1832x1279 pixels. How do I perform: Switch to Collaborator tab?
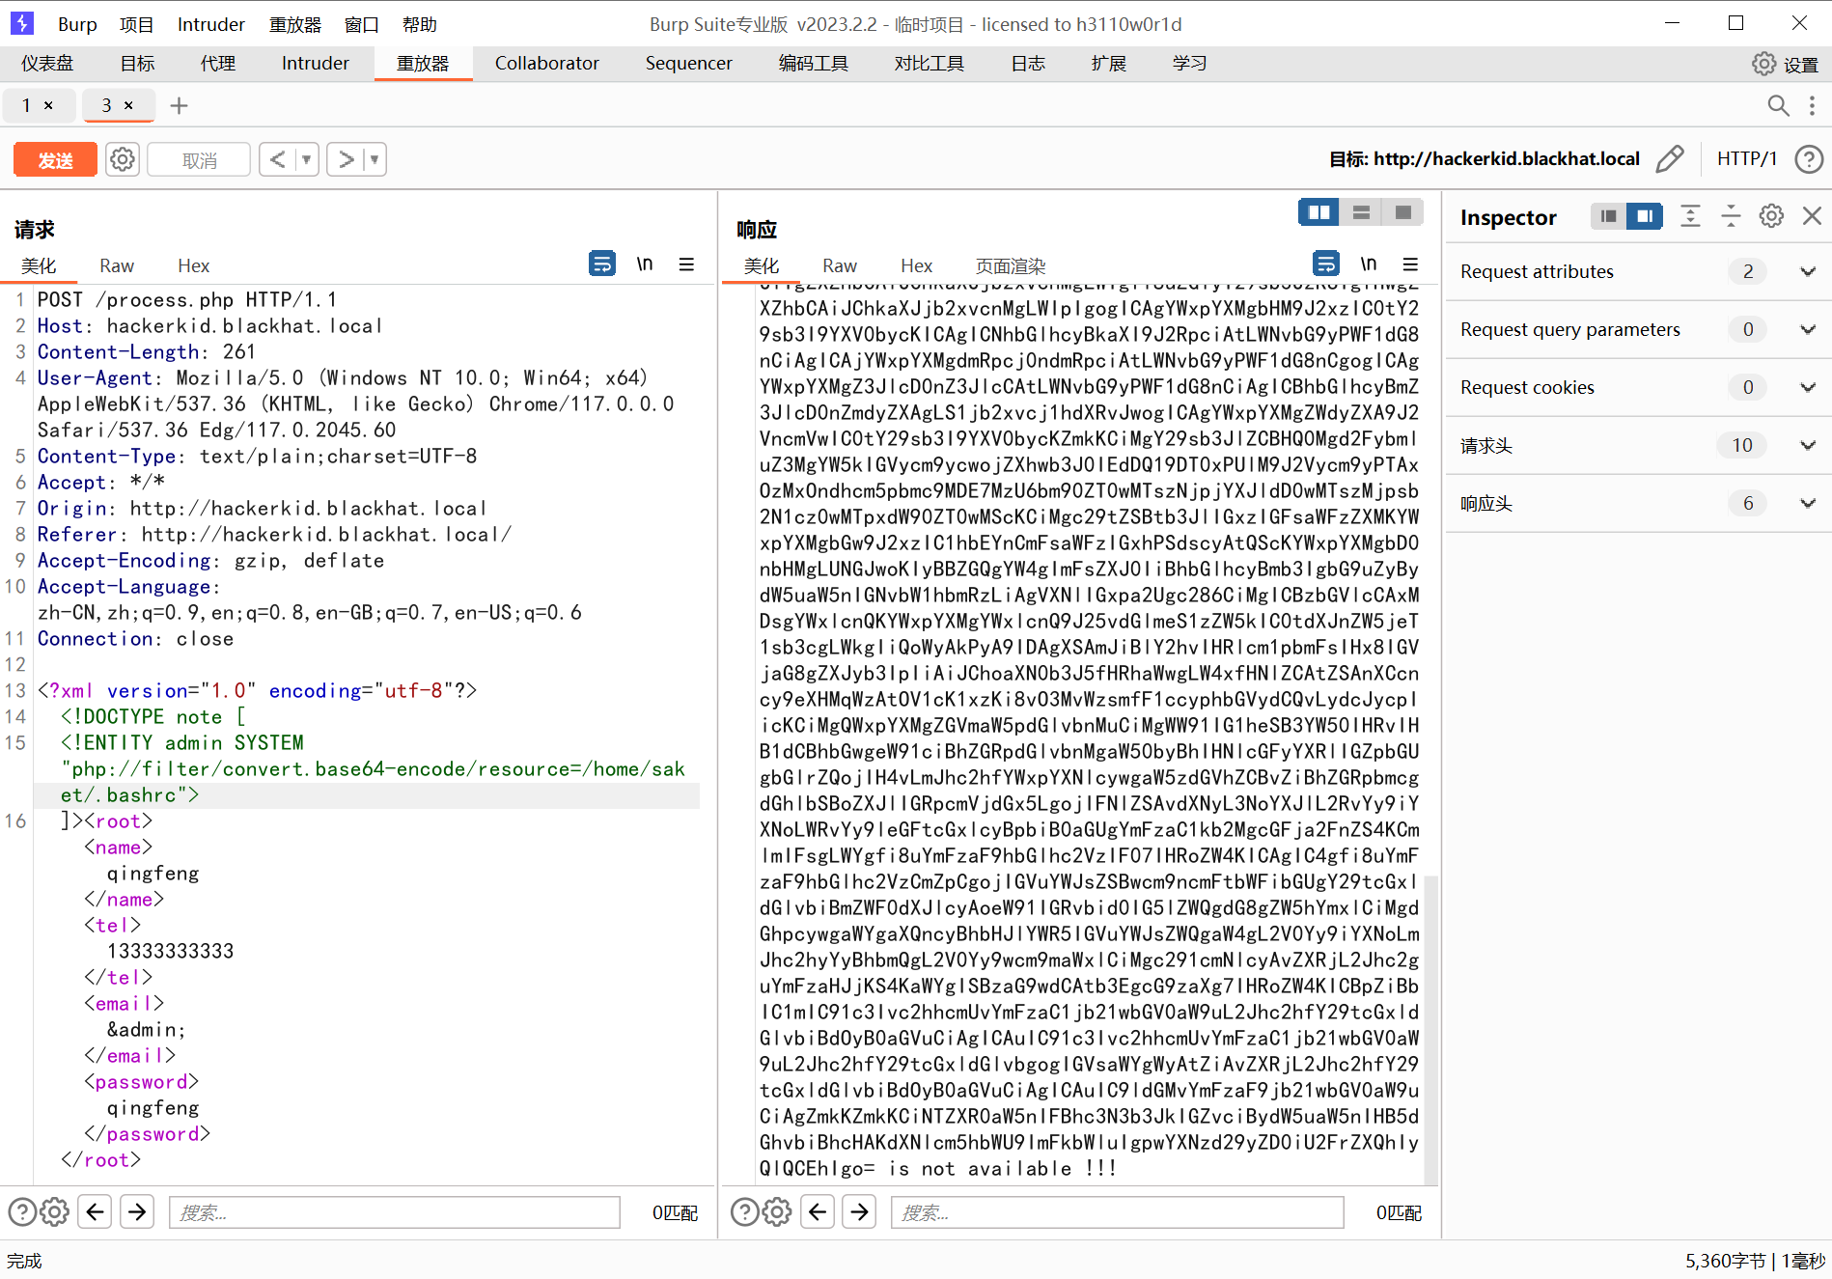pos(546,64)
